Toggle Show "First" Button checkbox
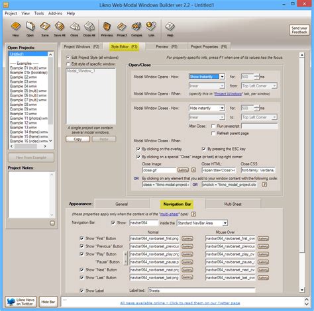314x311 pixels. tap(81, 238)
